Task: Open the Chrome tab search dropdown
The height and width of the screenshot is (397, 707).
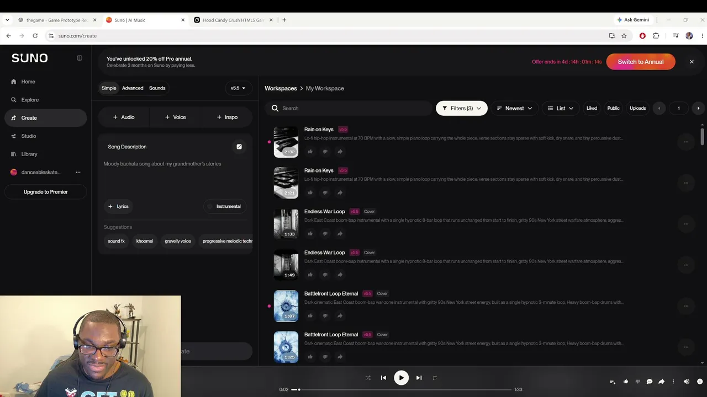Action: pyautogui.click(x=7, y=20)
